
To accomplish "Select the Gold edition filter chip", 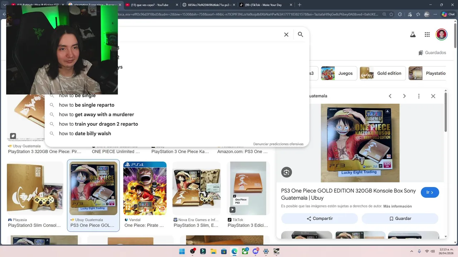I will pyautogui.click(x=383, y=73).
